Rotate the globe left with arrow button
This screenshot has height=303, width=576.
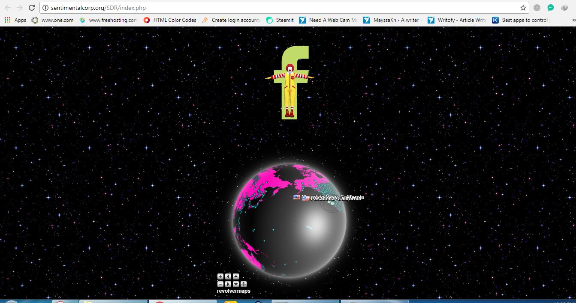[x=228, y=276]
